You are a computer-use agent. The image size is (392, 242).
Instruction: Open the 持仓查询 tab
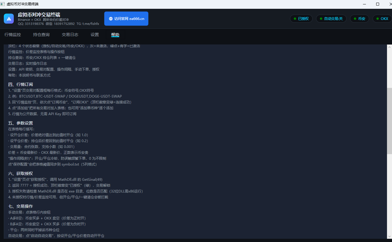pyautogui.click(x=41, y=35)
